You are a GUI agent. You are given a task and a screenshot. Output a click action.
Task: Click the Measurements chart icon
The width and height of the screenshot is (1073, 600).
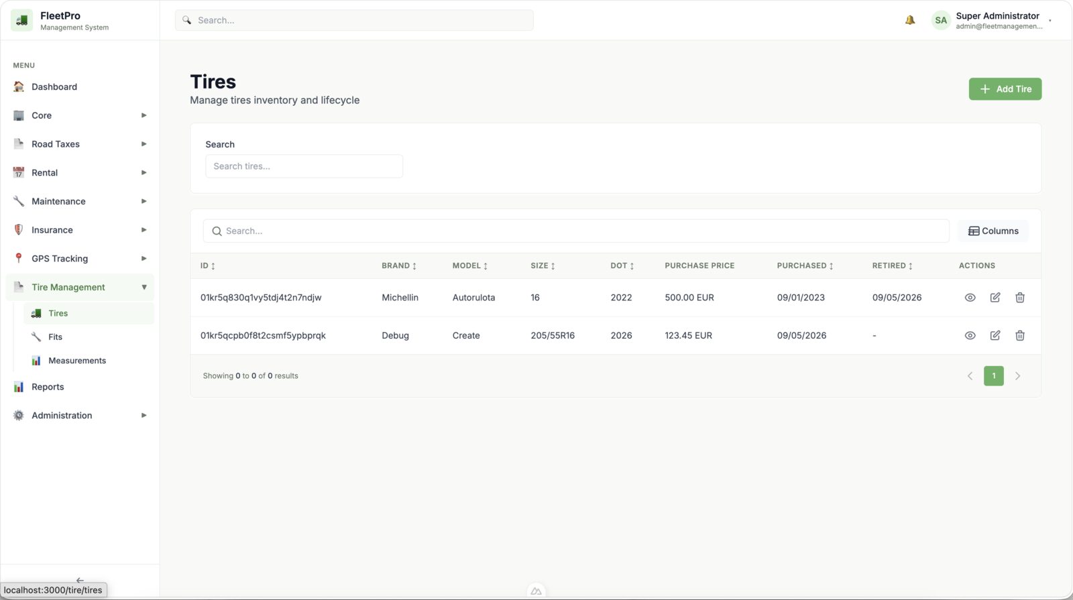(x=36, y=361)
